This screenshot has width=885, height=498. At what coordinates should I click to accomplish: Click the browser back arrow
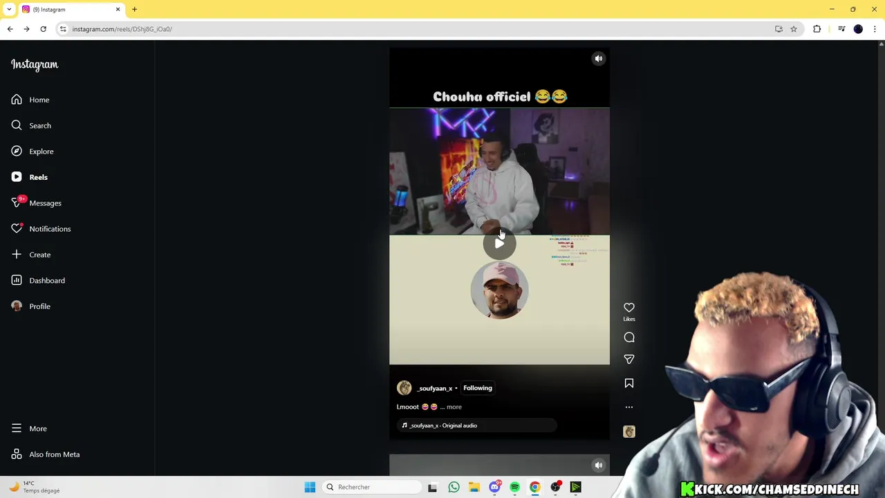click(x=10, y=29)
